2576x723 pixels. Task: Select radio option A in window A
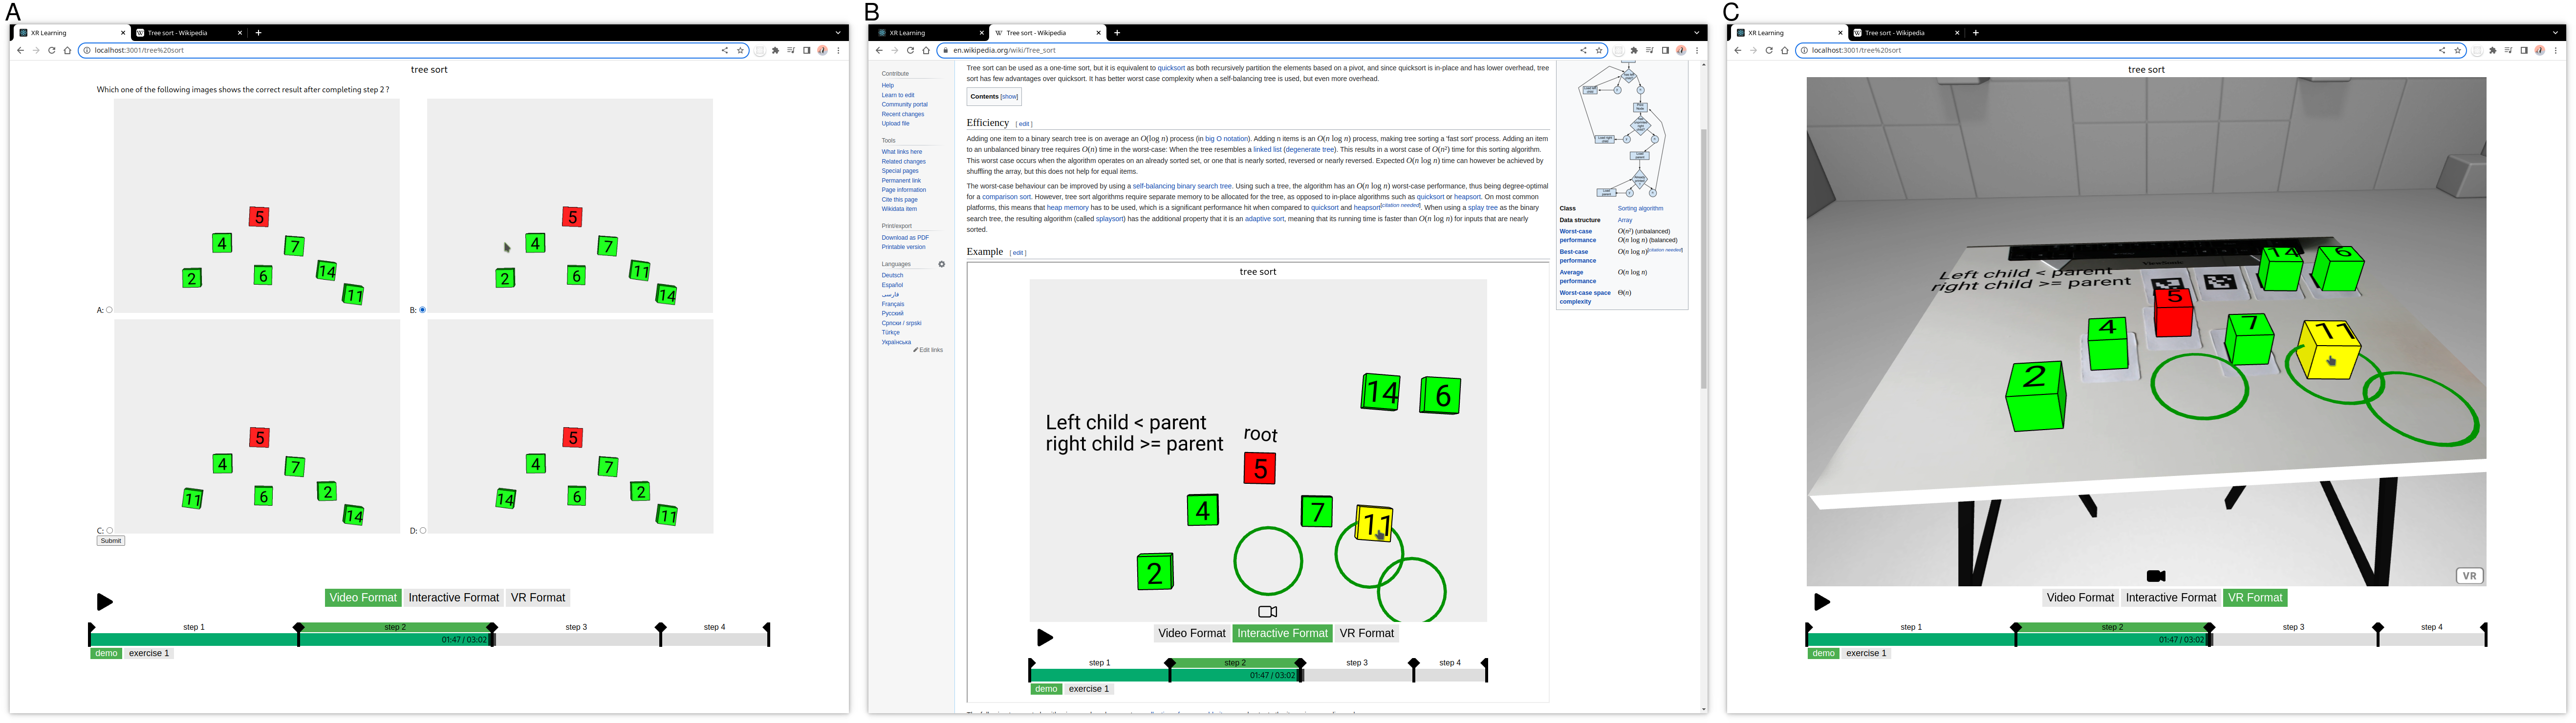tap(109, 310)
